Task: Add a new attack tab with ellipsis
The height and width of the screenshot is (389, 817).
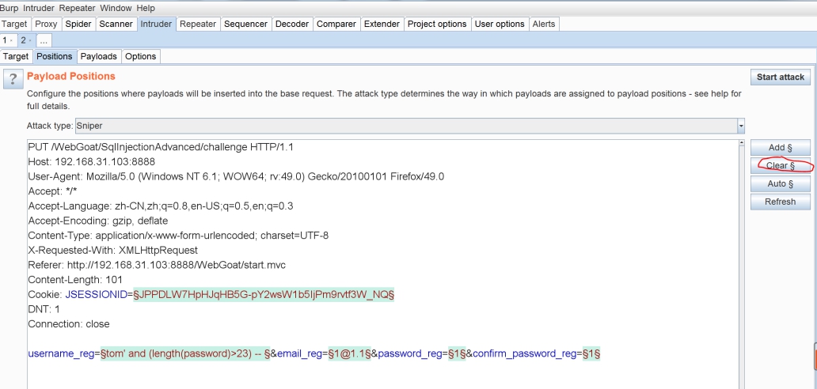Action: pyautogui.click(x=44, y=40)
